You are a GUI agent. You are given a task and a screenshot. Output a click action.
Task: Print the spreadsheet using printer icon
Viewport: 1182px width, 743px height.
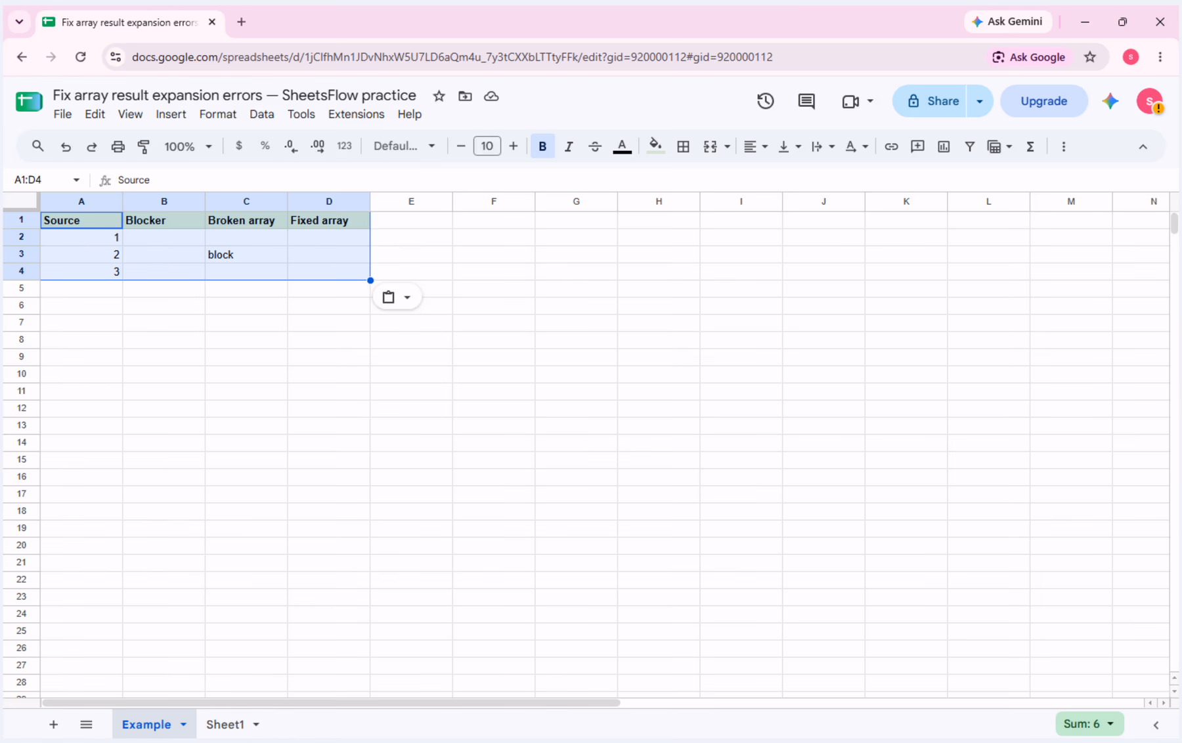pos(118,146)
